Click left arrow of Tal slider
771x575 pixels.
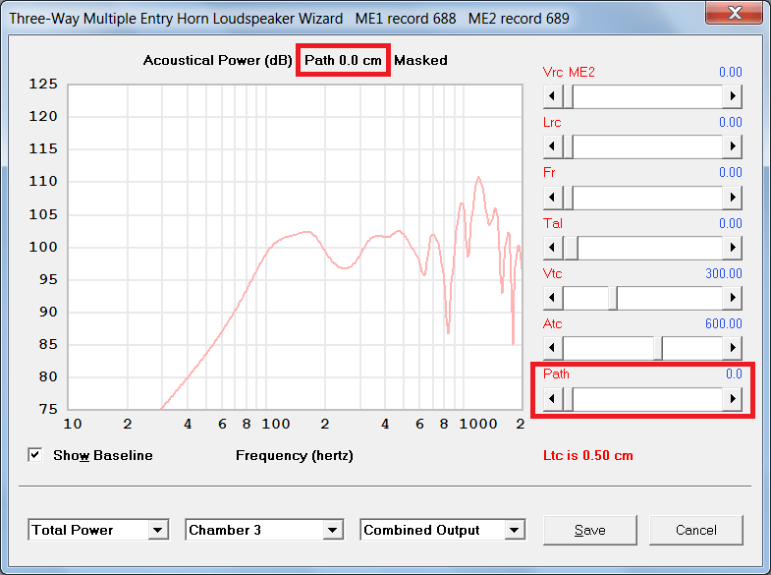[x=553, y=248]
